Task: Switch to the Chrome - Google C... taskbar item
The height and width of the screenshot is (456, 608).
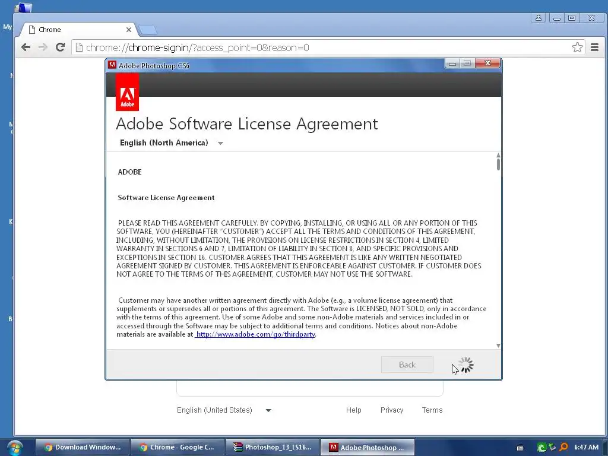Action: pos(177,447)
